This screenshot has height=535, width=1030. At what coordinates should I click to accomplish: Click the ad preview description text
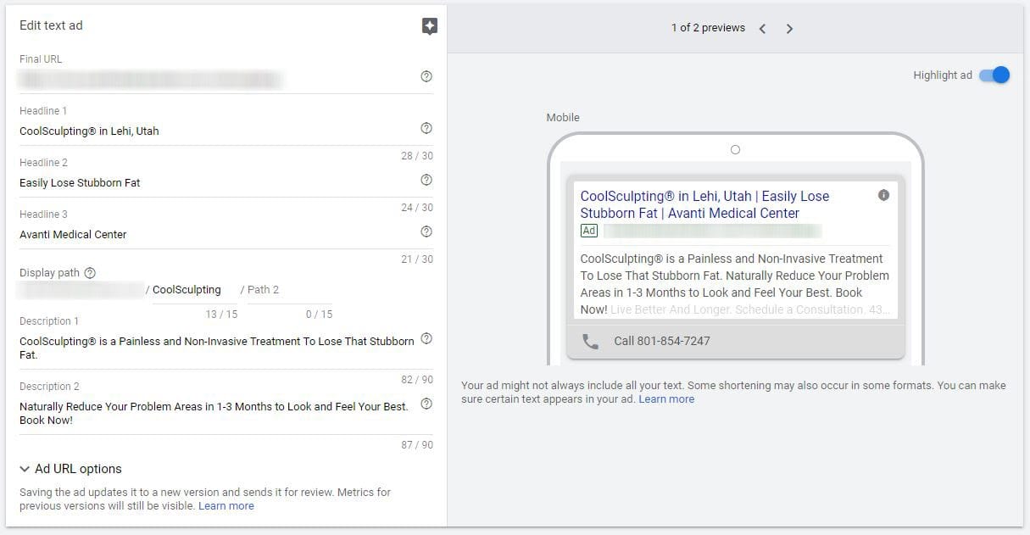[x=735, y=284]
